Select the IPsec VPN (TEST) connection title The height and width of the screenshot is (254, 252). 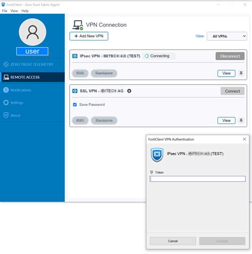point(110,56)
